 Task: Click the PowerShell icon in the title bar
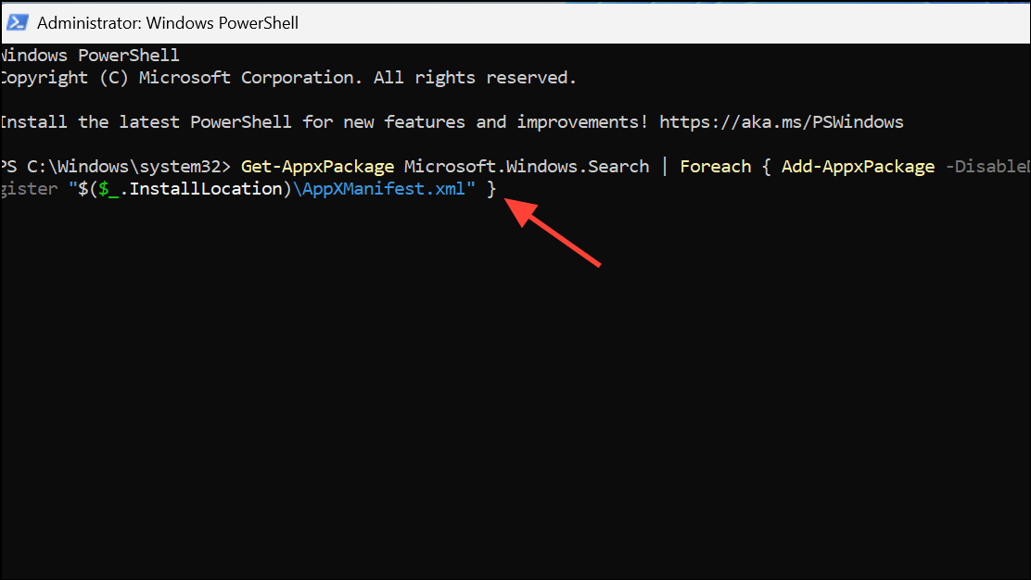tap(17, 21)
